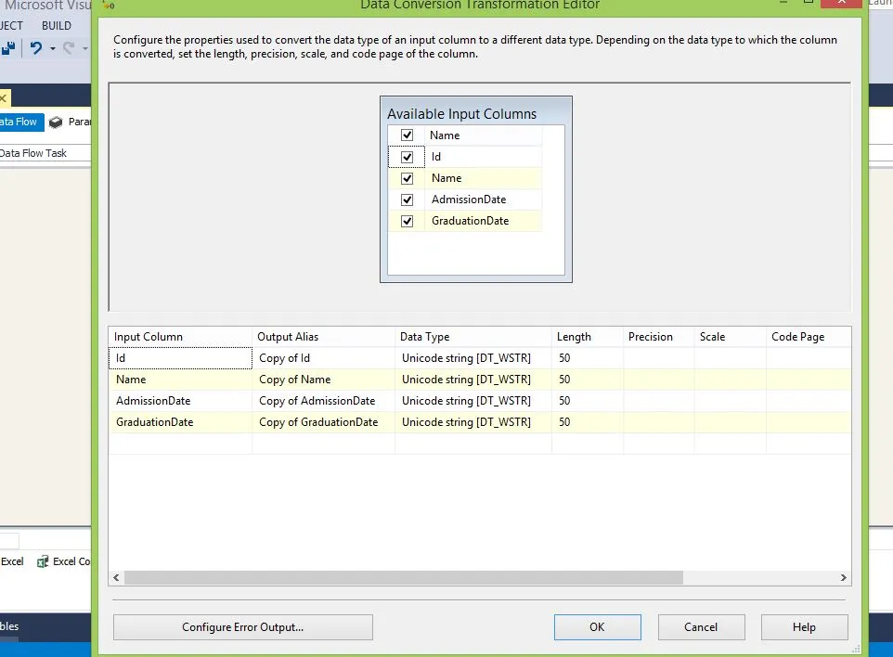Open Data Flow Task dropdown in Visual Studio
The width and height of the screenshot is (893, 657).
[45, 152]
